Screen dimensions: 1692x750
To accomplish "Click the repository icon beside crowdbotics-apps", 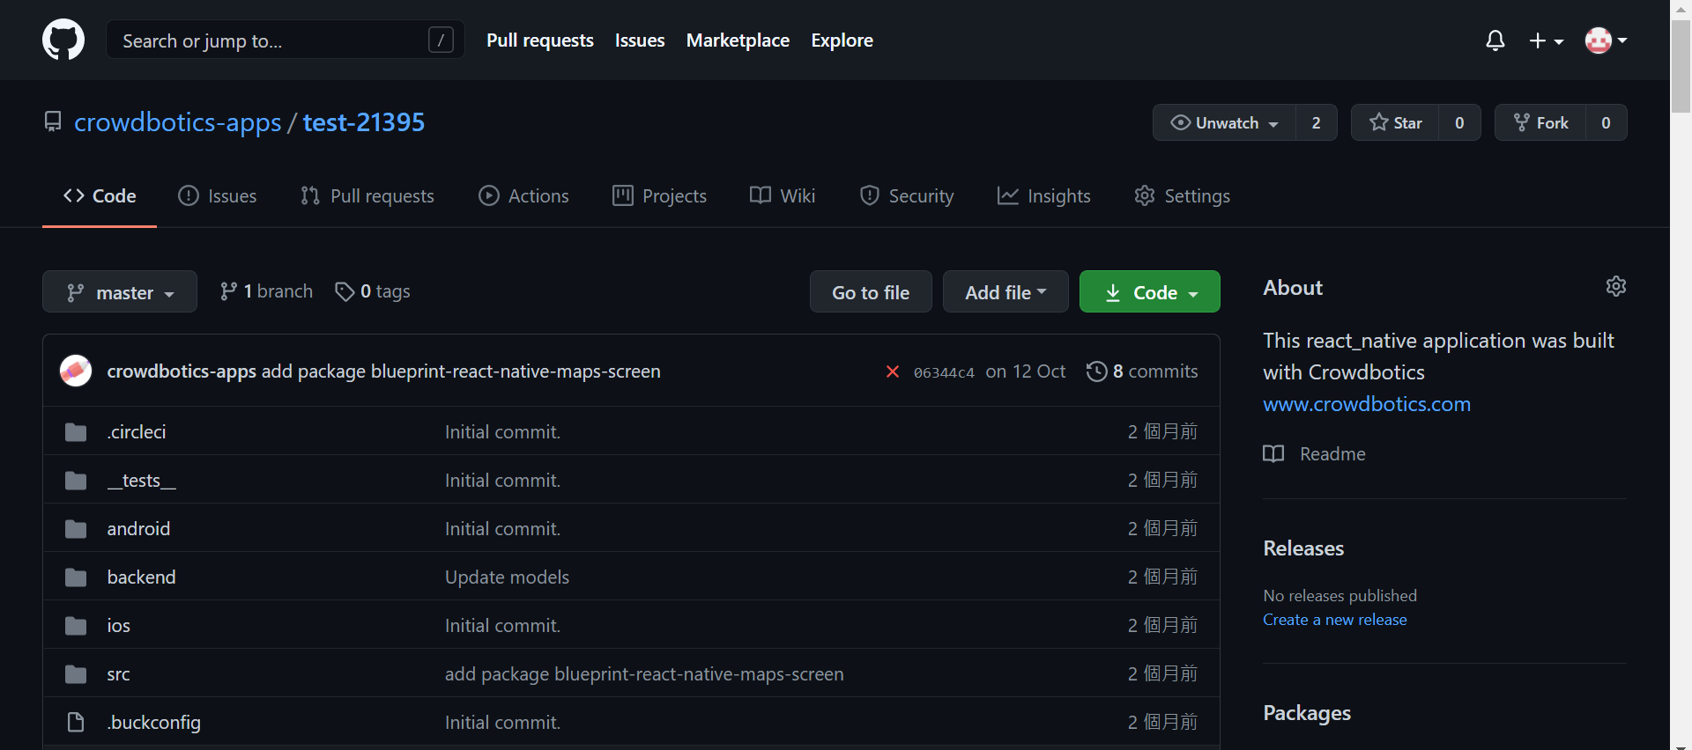I will [x=53, y=121].
